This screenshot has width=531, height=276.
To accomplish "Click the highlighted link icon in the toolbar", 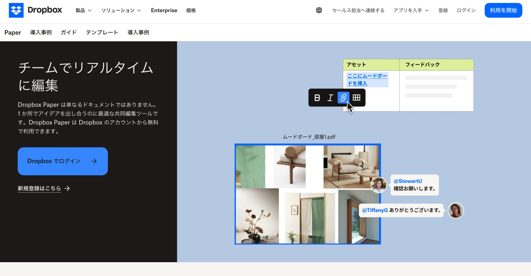I will pyautogui.click(x=343, y=98).
